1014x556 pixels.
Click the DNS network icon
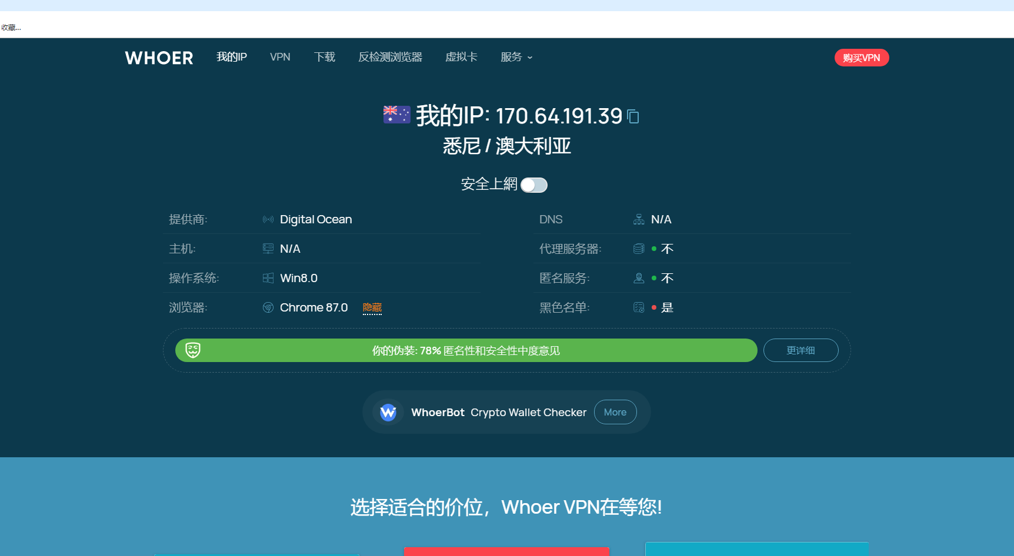[639, 219]
